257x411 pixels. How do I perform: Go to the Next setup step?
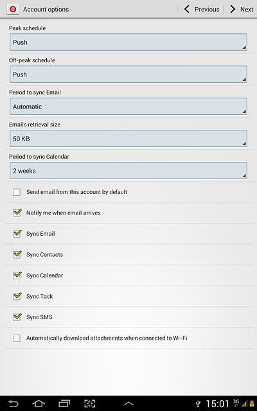point(241,9)
